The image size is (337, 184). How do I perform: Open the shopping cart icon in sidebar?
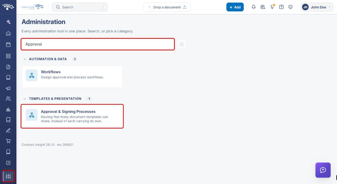[8, 141]
